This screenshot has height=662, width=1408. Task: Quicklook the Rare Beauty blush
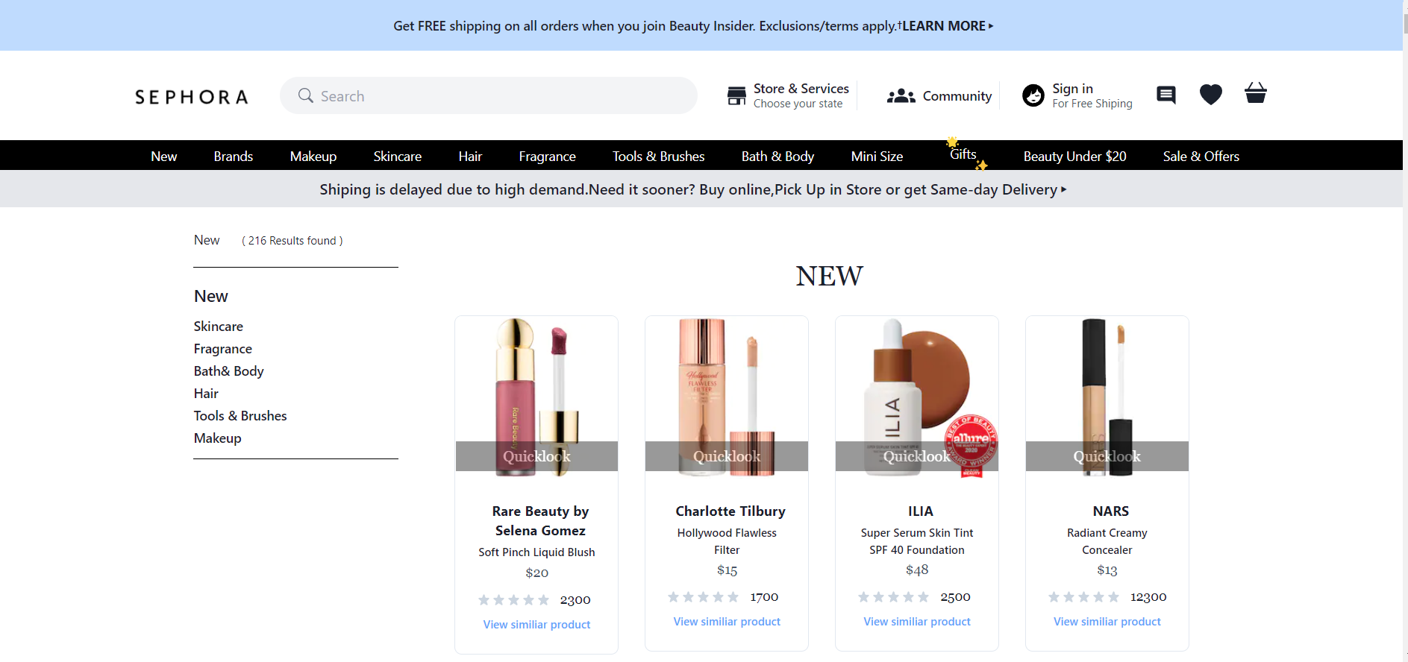(x=536, y=456)
